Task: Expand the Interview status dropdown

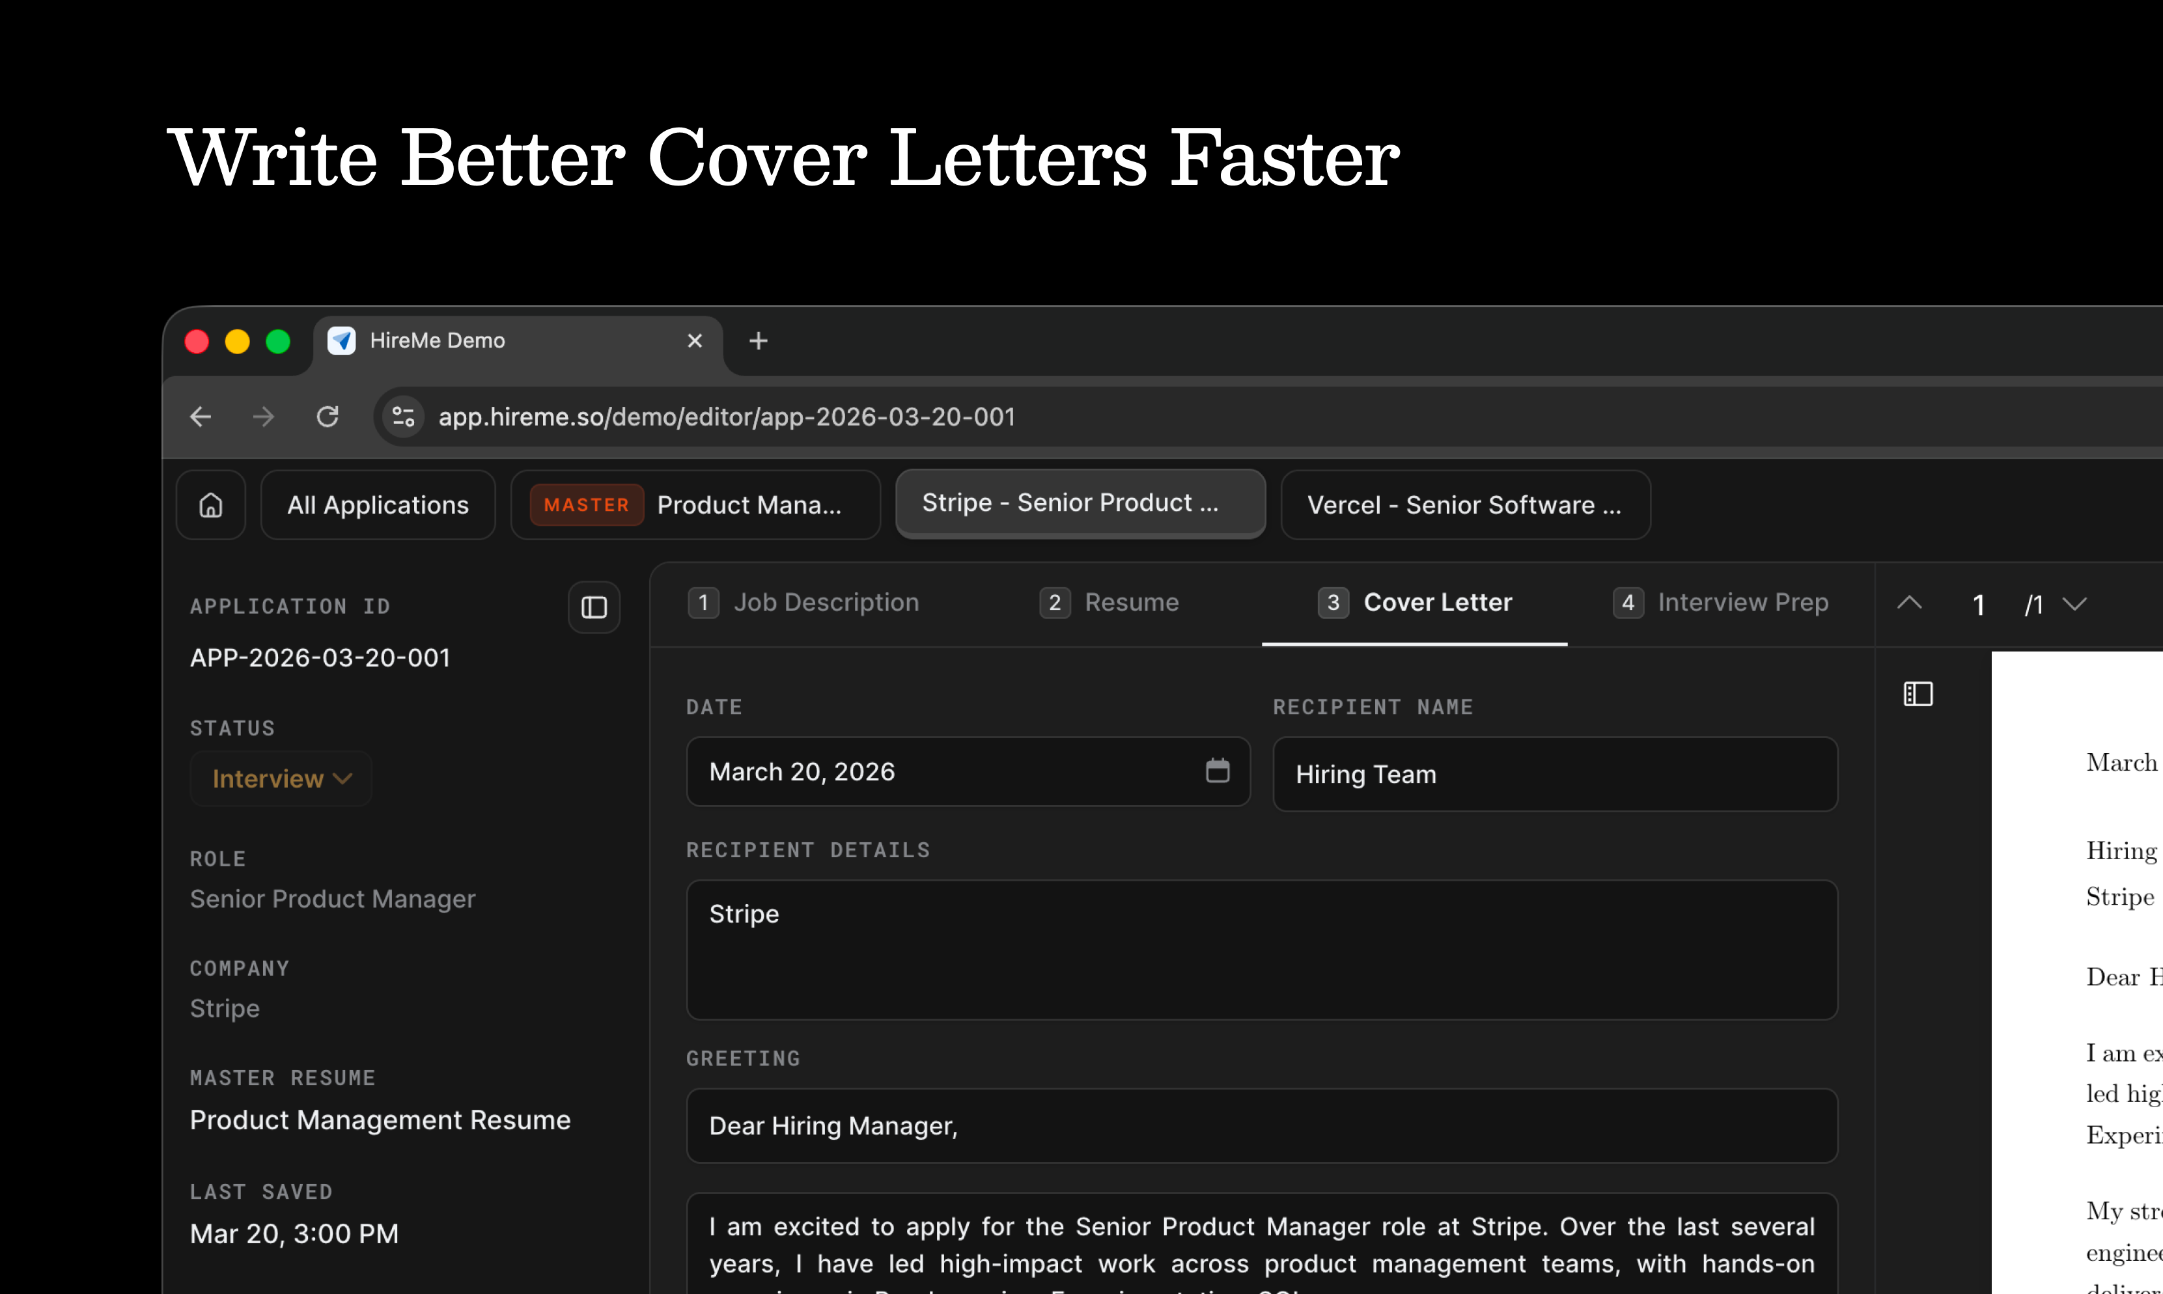Action: [x=281, y=778]
